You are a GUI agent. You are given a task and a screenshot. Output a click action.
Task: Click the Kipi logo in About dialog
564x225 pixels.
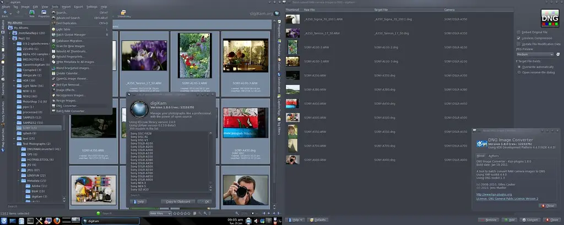point(481,143)
